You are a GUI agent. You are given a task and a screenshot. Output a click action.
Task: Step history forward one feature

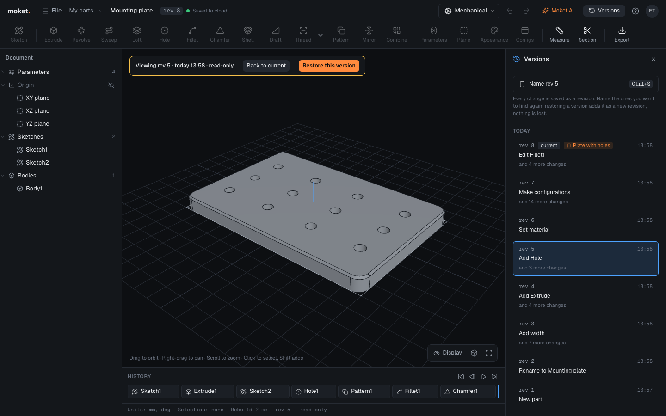(x=483, y=377)
